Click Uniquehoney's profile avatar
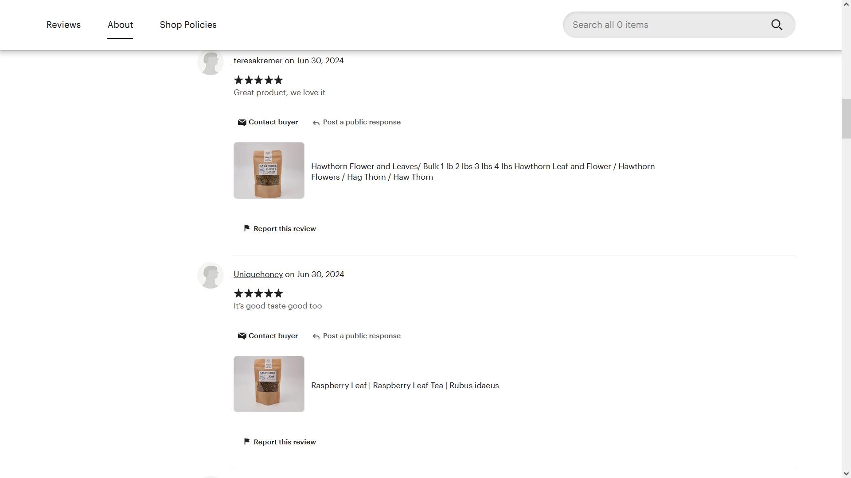851x478 pixels. pos(211,275)
